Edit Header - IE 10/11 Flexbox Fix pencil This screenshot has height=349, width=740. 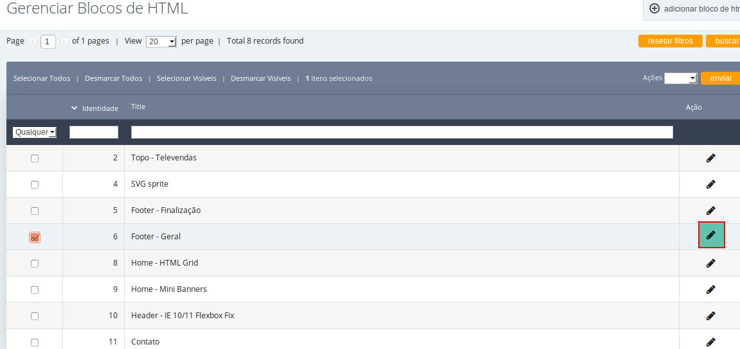tap(710, 316)
